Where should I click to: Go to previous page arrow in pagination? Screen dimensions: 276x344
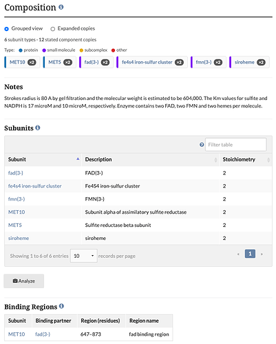coord(238,254)
